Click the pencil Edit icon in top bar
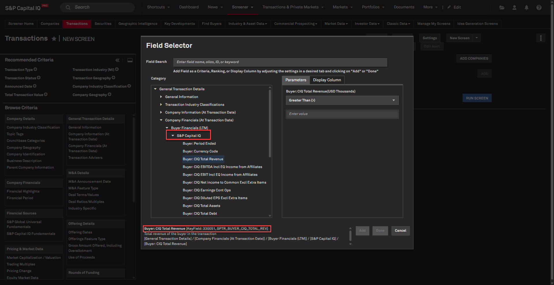This screenshot has width=554, height=285. point(449,7)
